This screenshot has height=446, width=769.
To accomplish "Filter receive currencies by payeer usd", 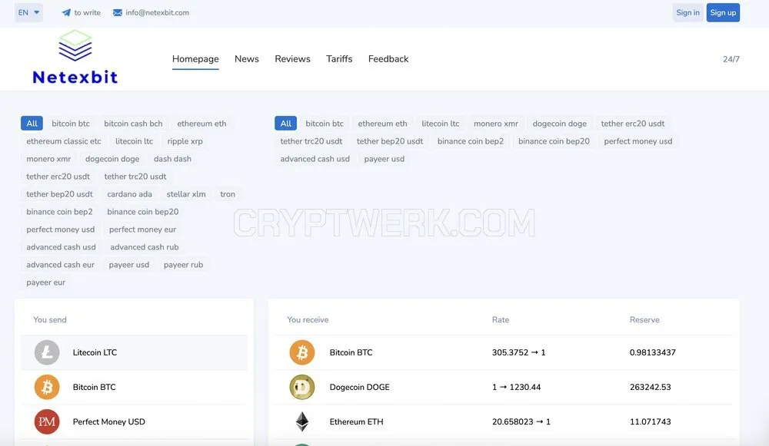I will (384, 159).
